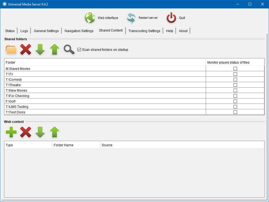The image size is (269, 202).
Task: Remove web content with red X icon
Action: (x=26, y=132)
